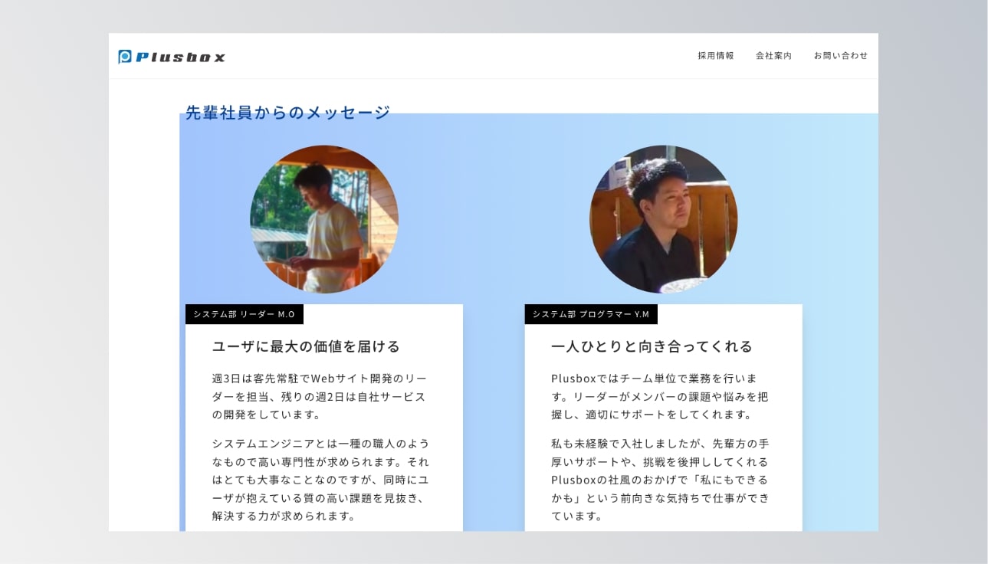The height and width of the screenshot is (564, 988).
Task: Click the text 解決する力が求められます
Action: click(x=284, y=516)
